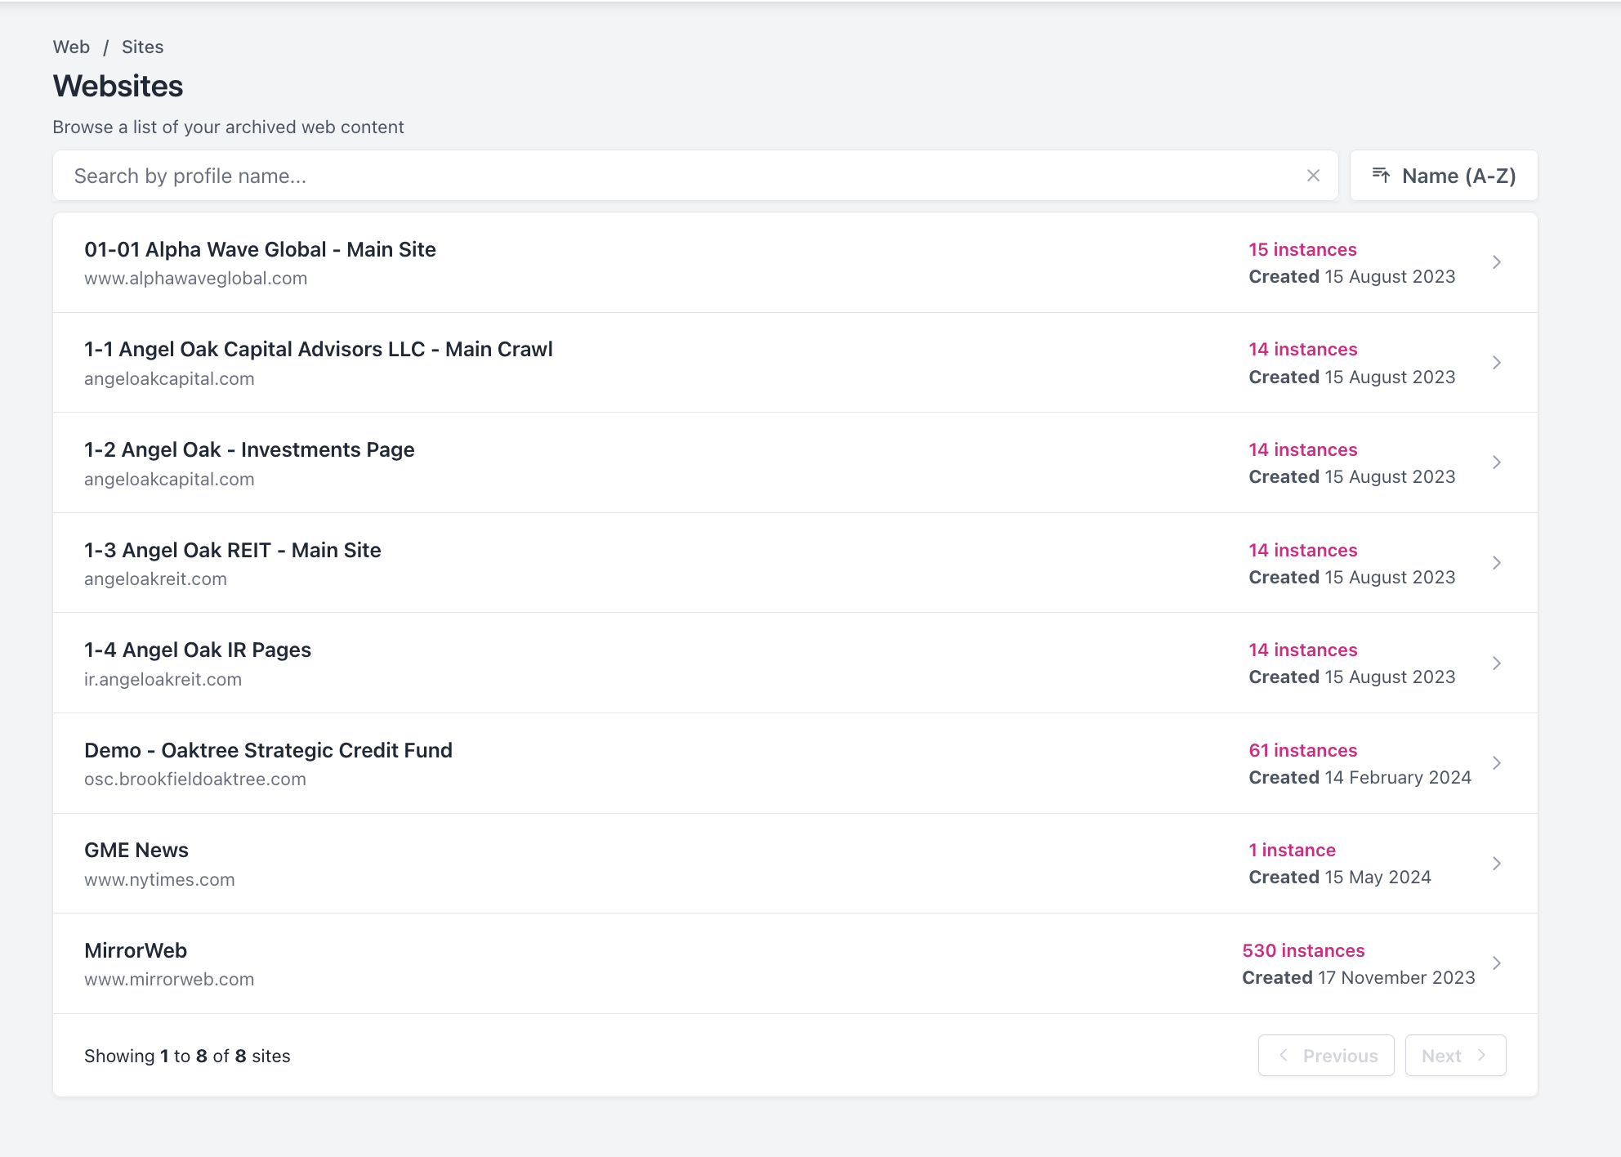The height and width of the screenshot is (1157, 1621).
Task: Open 1-4 Angel Oak IR Pages
Action: click(x=198, y=650)
